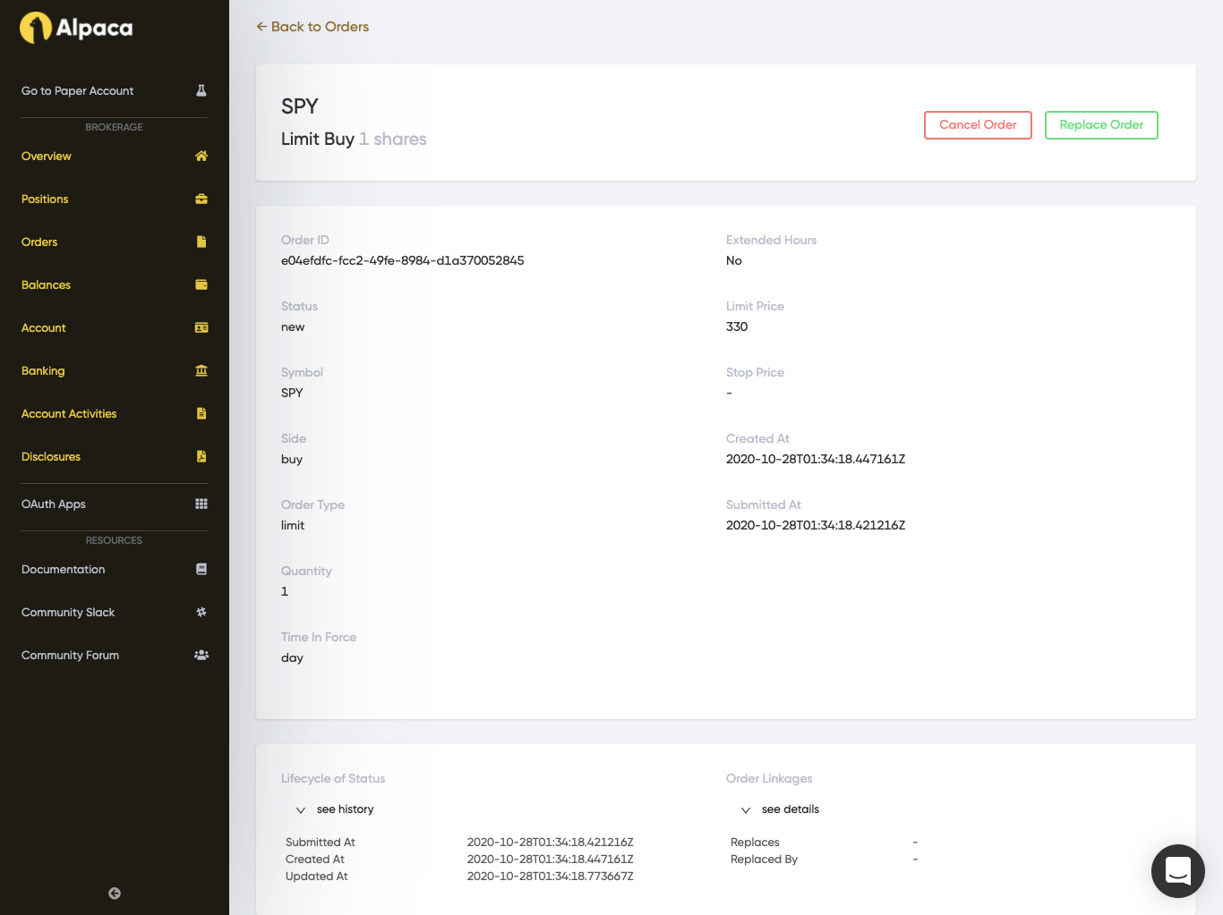Click the briefcase icon next to Positions
This screenshot has width=1223, height=915.
[x=201, y=199]
